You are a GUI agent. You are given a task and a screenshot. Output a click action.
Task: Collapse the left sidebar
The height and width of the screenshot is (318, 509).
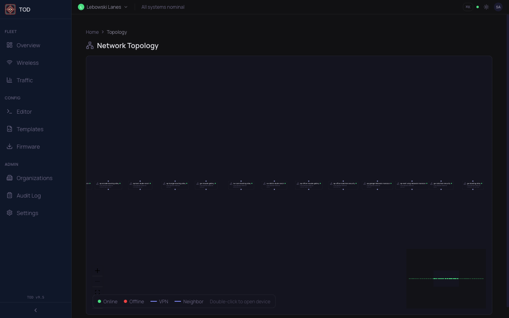click(x=35, y=310)
